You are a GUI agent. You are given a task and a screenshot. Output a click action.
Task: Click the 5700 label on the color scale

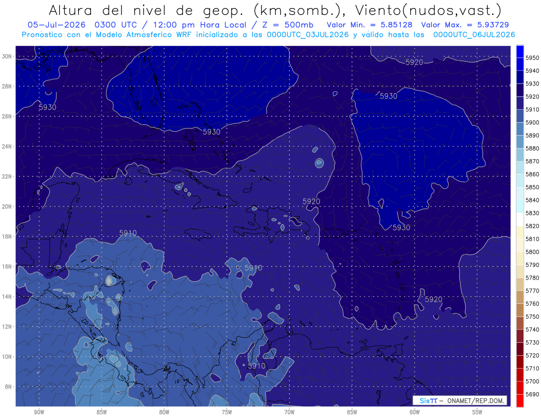(532, 381)
